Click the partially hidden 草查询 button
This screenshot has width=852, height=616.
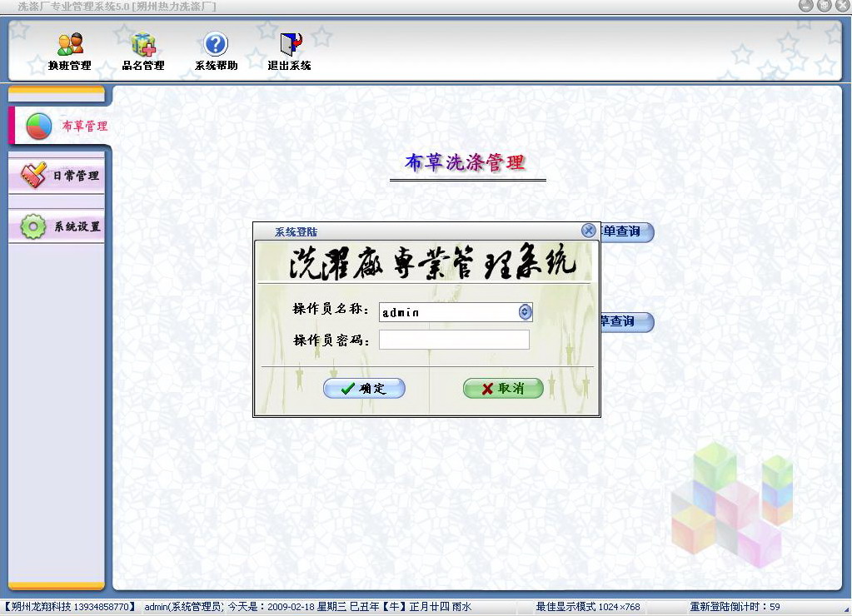tap(626, 321)
